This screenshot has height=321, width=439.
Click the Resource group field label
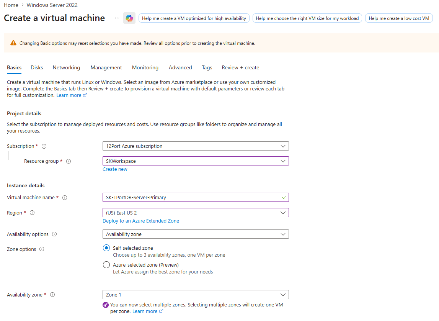point(41,161)
